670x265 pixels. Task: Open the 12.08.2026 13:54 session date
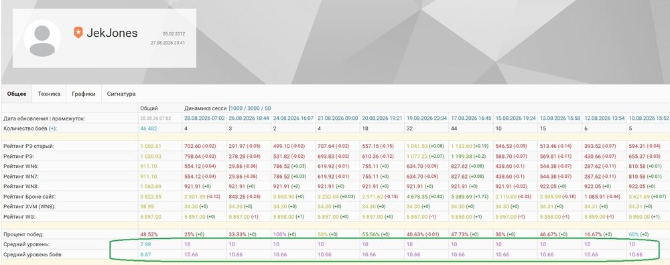604,118
